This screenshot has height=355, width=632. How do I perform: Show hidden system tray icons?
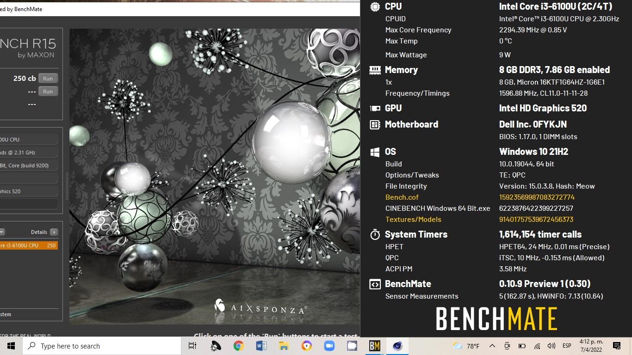492,346
